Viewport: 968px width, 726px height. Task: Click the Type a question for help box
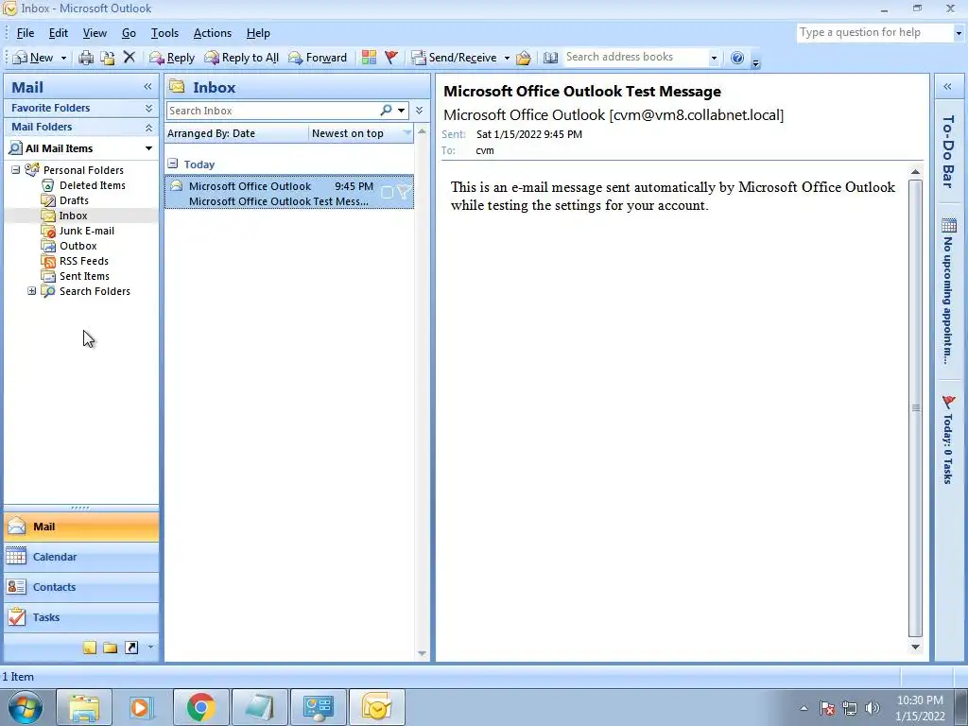coord(875,33)
